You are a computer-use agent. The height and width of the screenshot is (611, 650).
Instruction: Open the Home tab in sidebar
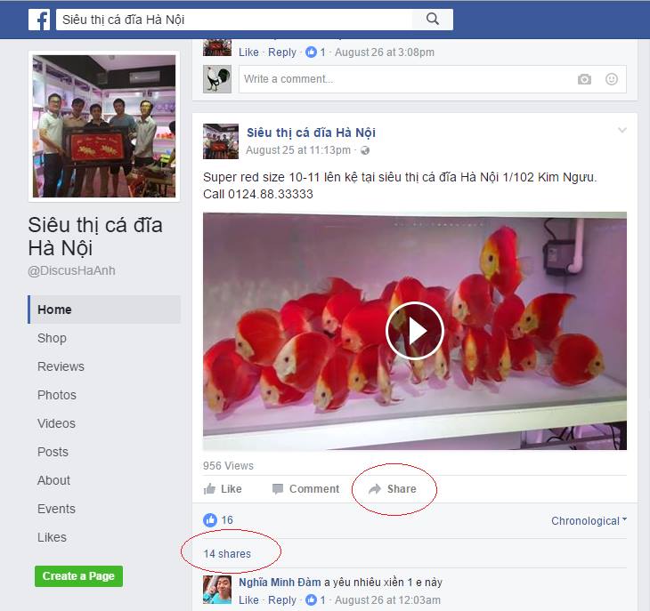pos(104,310)
